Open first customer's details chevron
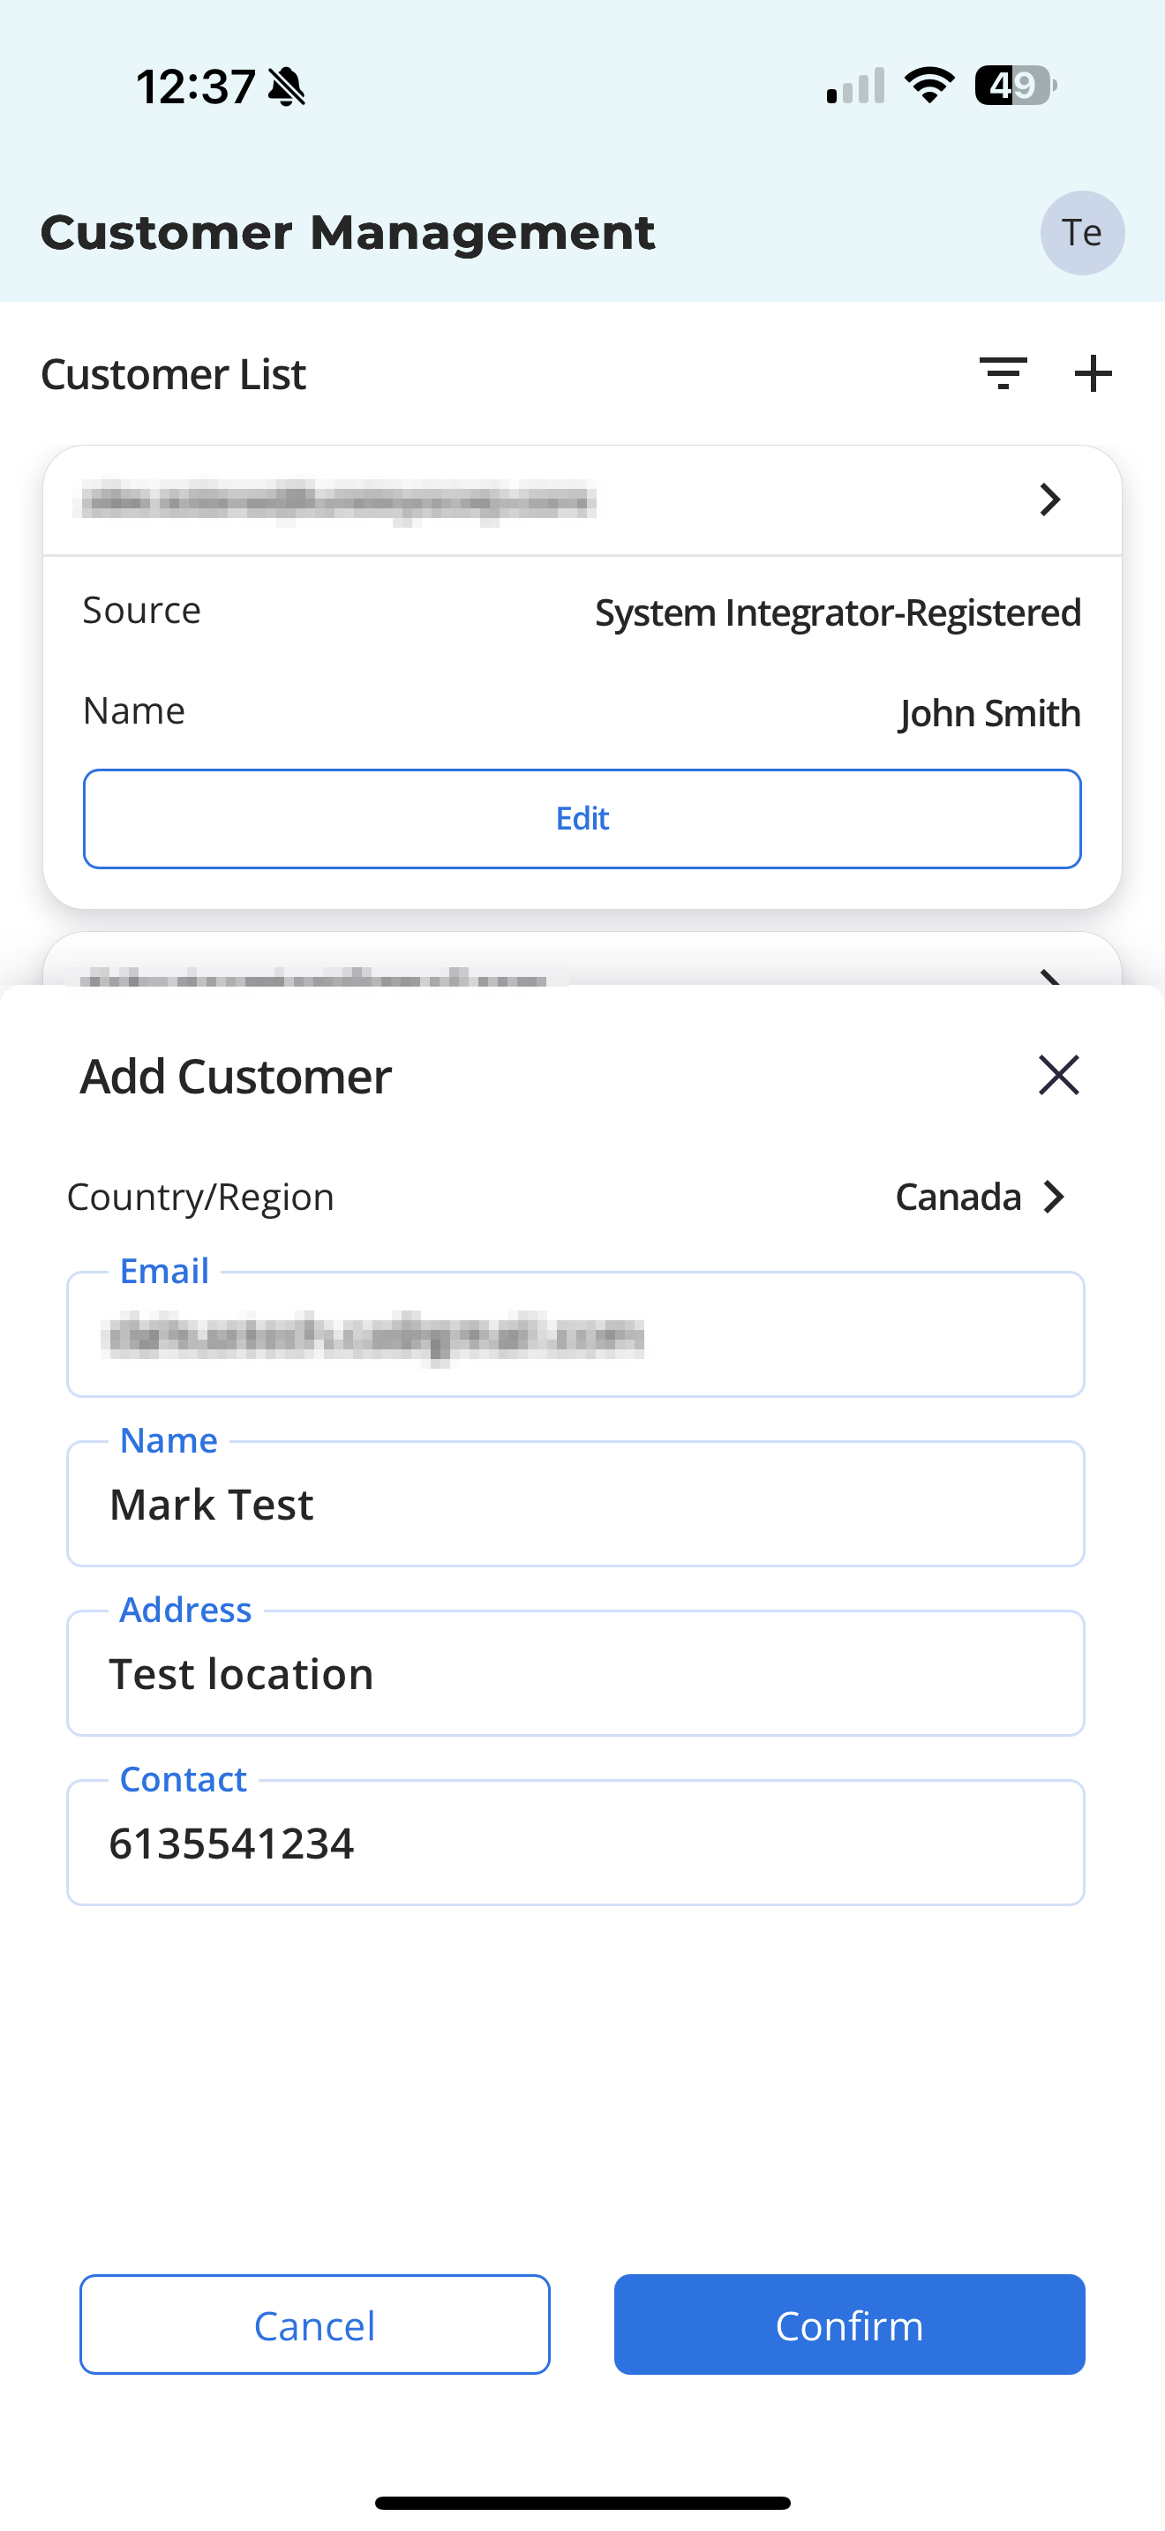1165x2531 pixels. (x=1049, y=500)
